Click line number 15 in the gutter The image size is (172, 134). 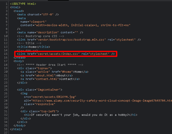[x=6, y=54]
